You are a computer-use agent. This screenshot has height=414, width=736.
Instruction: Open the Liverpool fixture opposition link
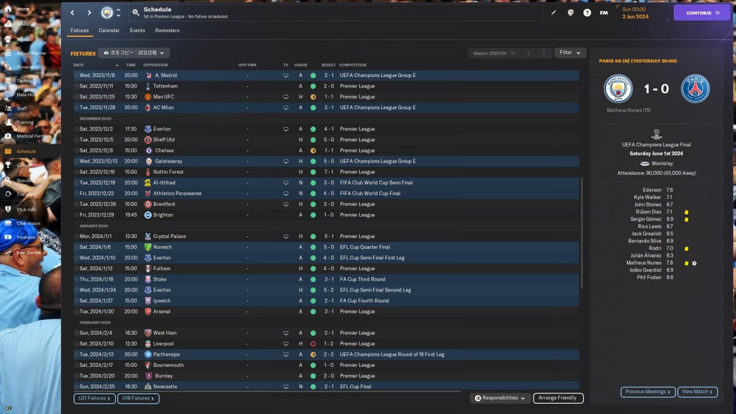click(163, 344)
